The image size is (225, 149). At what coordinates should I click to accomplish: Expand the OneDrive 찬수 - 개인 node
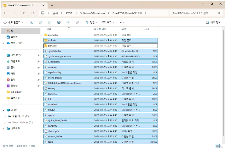coord(3,43)
